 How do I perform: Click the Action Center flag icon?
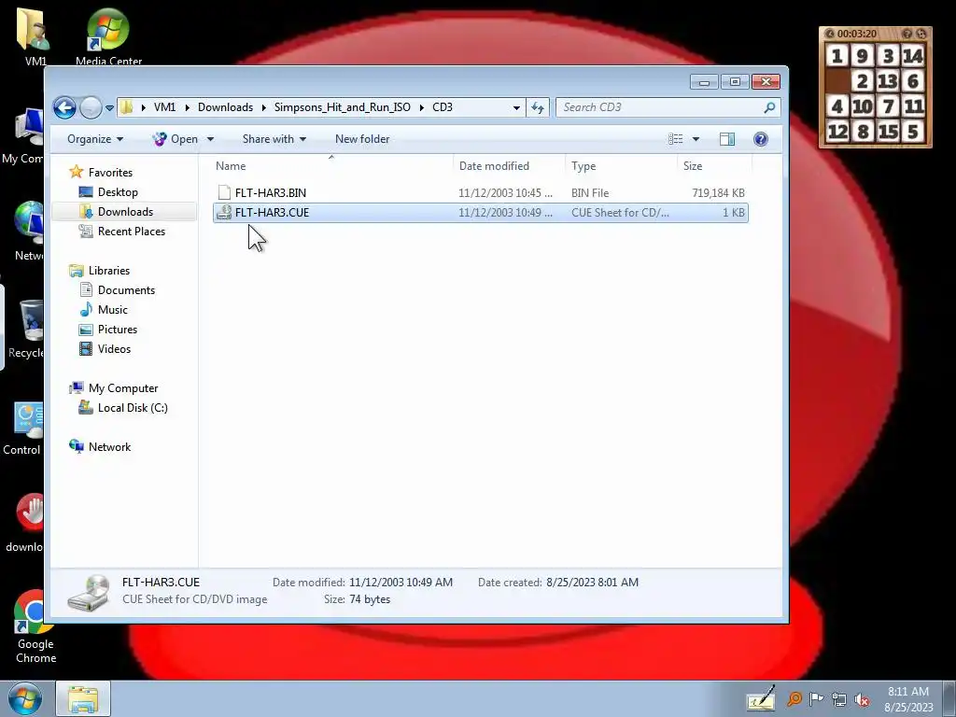click(x=816, y=699)
